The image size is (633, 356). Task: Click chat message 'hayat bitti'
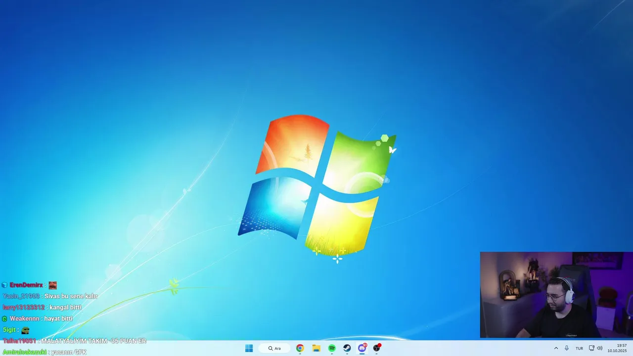coord(58,319)
